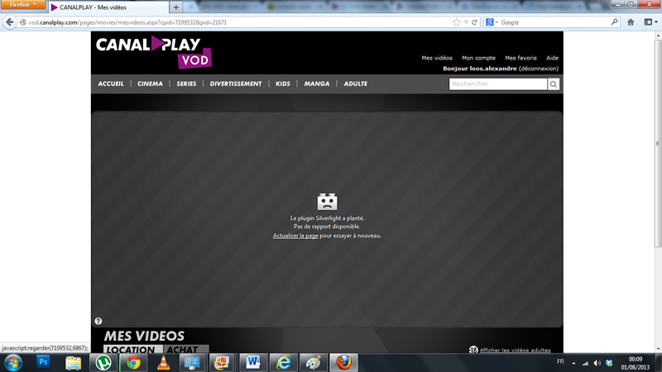Open Firefox home page icon

pyautogui.click(x=631, y=22)
